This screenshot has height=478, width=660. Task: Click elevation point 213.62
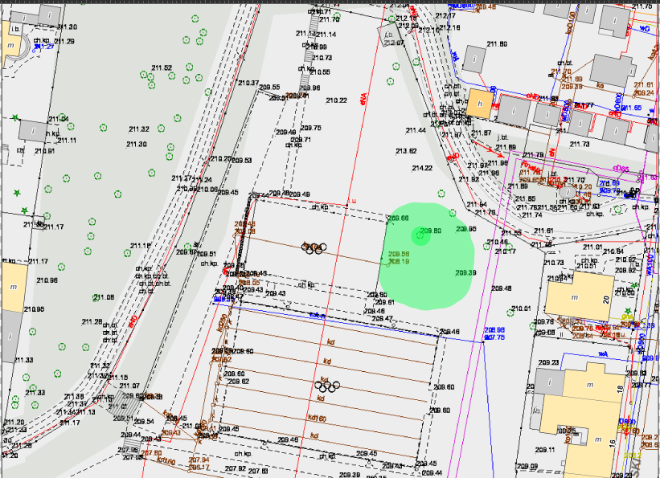(x=407, y=151)
